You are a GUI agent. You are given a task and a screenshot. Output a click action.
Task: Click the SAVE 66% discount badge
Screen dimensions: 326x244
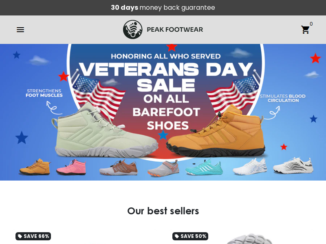pyautogui.click(x=33, y=236)
